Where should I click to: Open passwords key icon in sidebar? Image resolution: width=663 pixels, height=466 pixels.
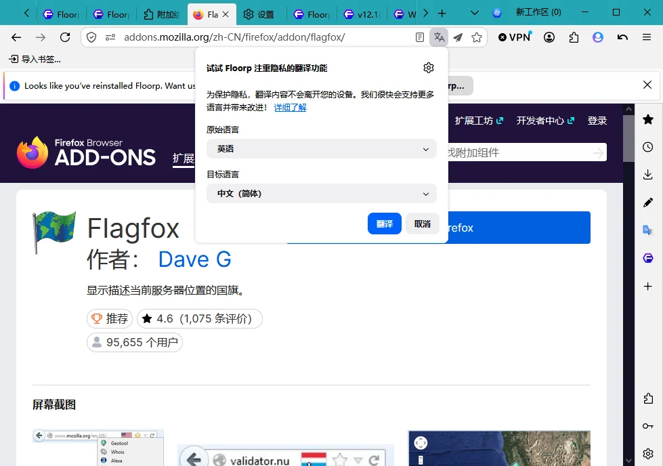point(648,426)
